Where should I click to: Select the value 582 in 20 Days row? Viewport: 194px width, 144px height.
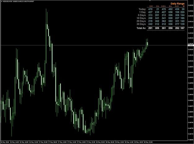[170, 21]
